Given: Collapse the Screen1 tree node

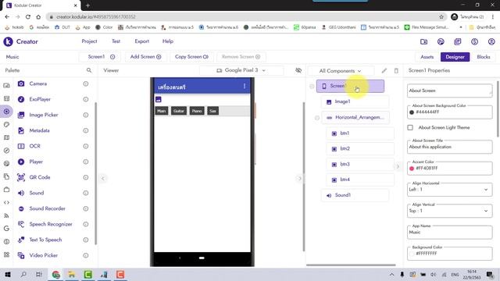Looking at the screenshot, I should click(x=312, y=86).
